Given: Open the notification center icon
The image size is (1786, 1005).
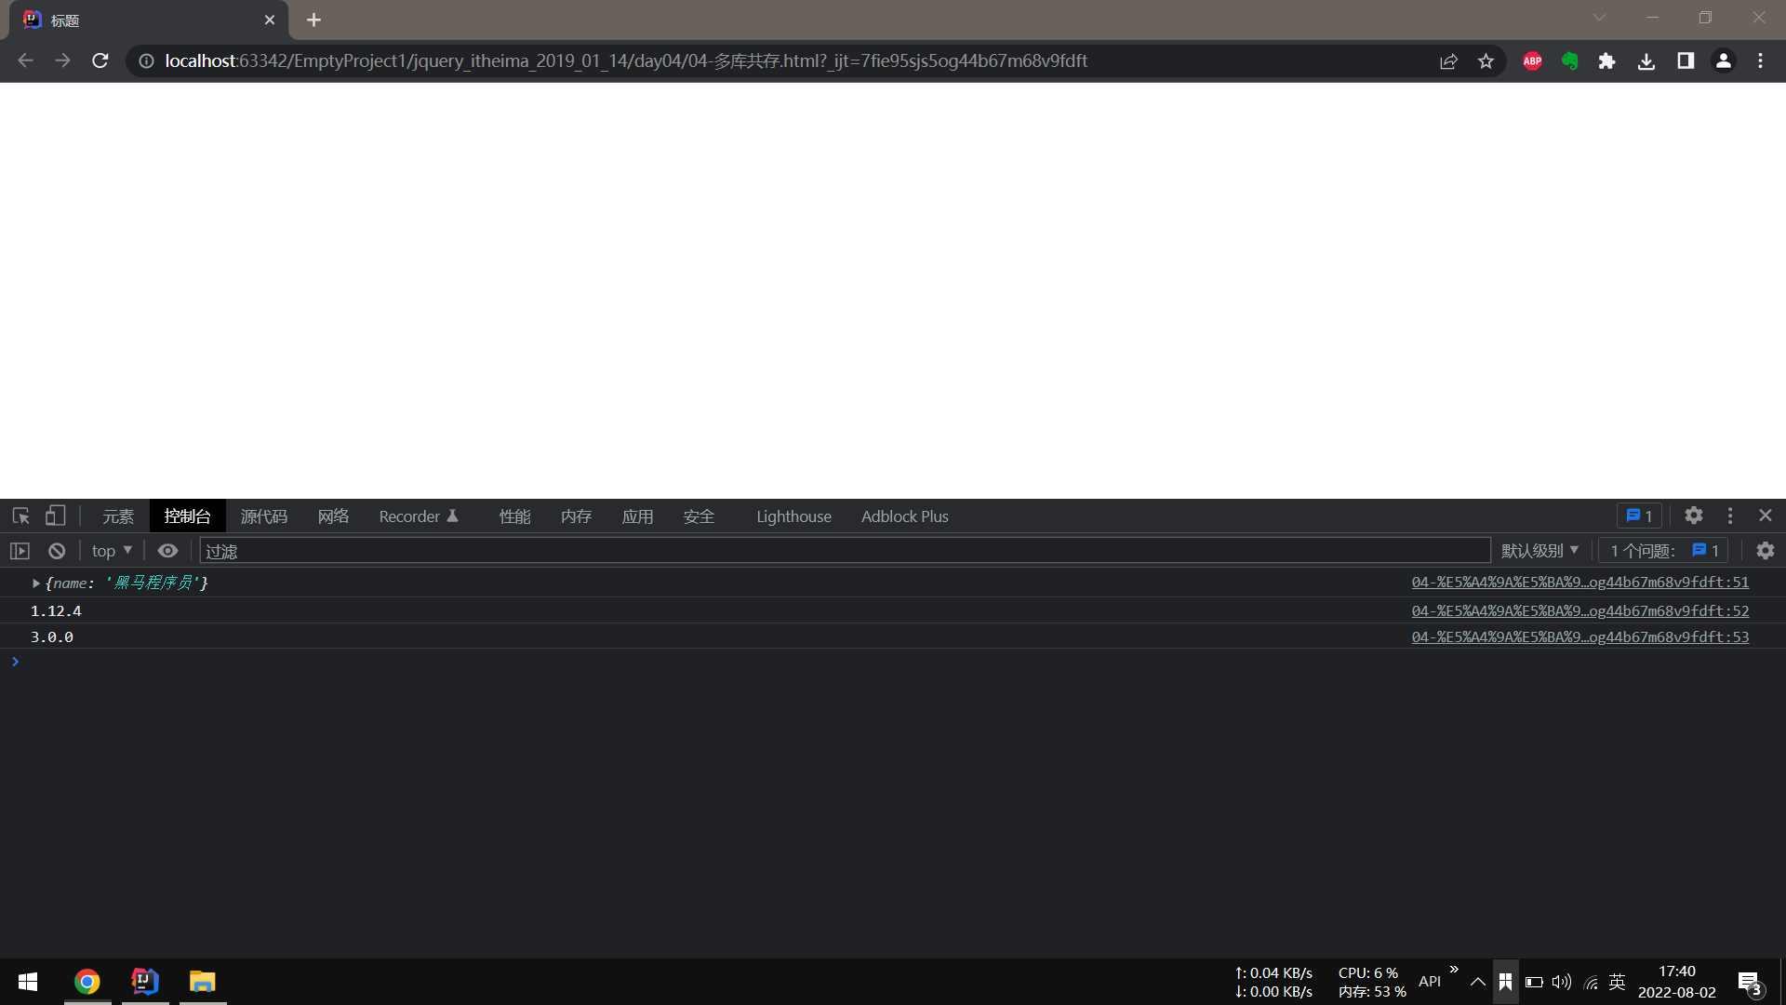Looking at the screenshot, I should 1749,983.
